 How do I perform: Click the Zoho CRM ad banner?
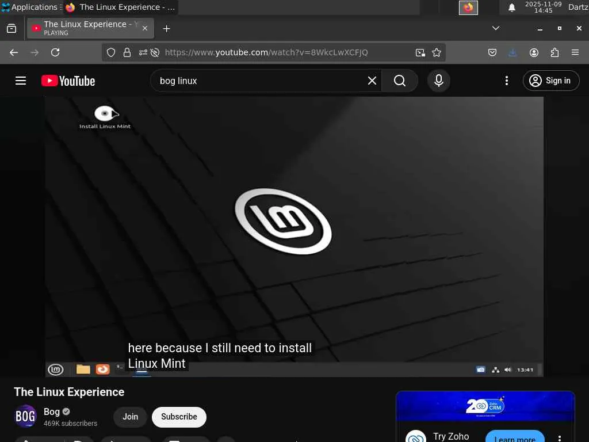(x=485, y=406)
